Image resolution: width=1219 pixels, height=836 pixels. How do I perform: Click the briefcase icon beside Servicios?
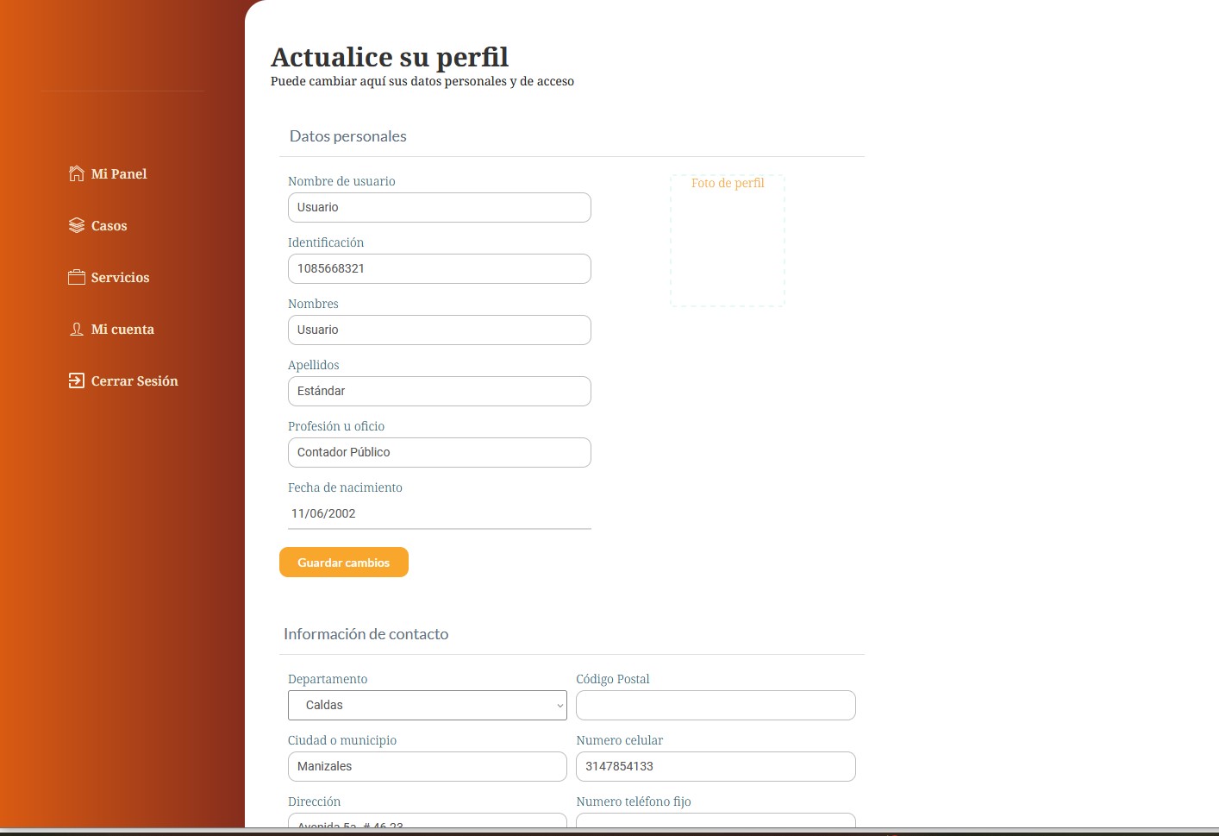tap(77, 277)
